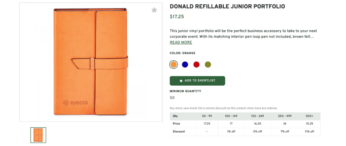This screenshot has height=146, width=346.
Task: Pick the red color swatch
Action: (196, 64)
